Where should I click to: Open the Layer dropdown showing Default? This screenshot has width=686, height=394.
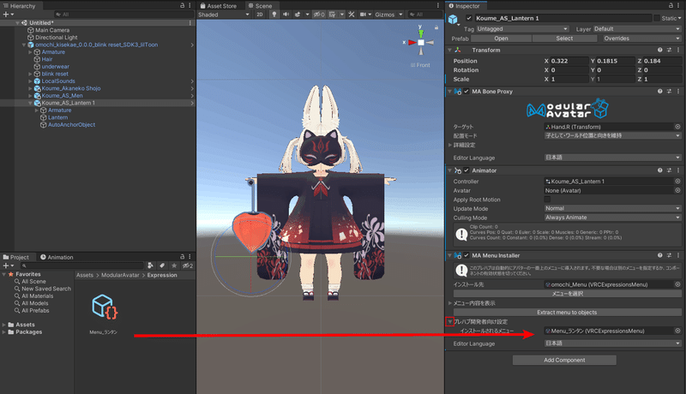point(637,29)
